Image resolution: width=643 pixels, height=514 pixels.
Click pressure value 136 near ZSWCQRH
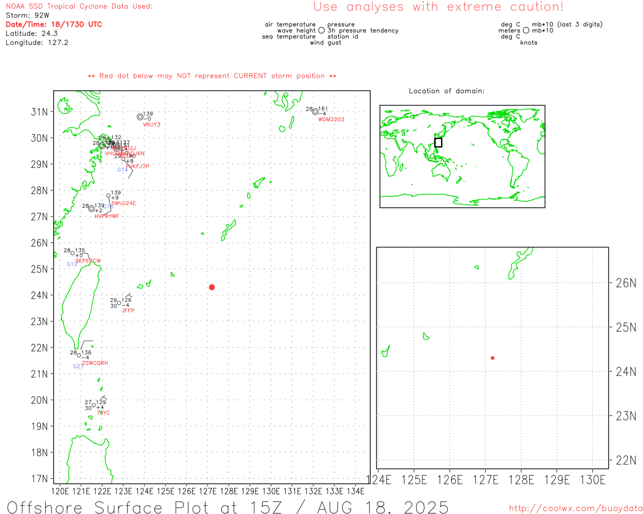[86, 353]
